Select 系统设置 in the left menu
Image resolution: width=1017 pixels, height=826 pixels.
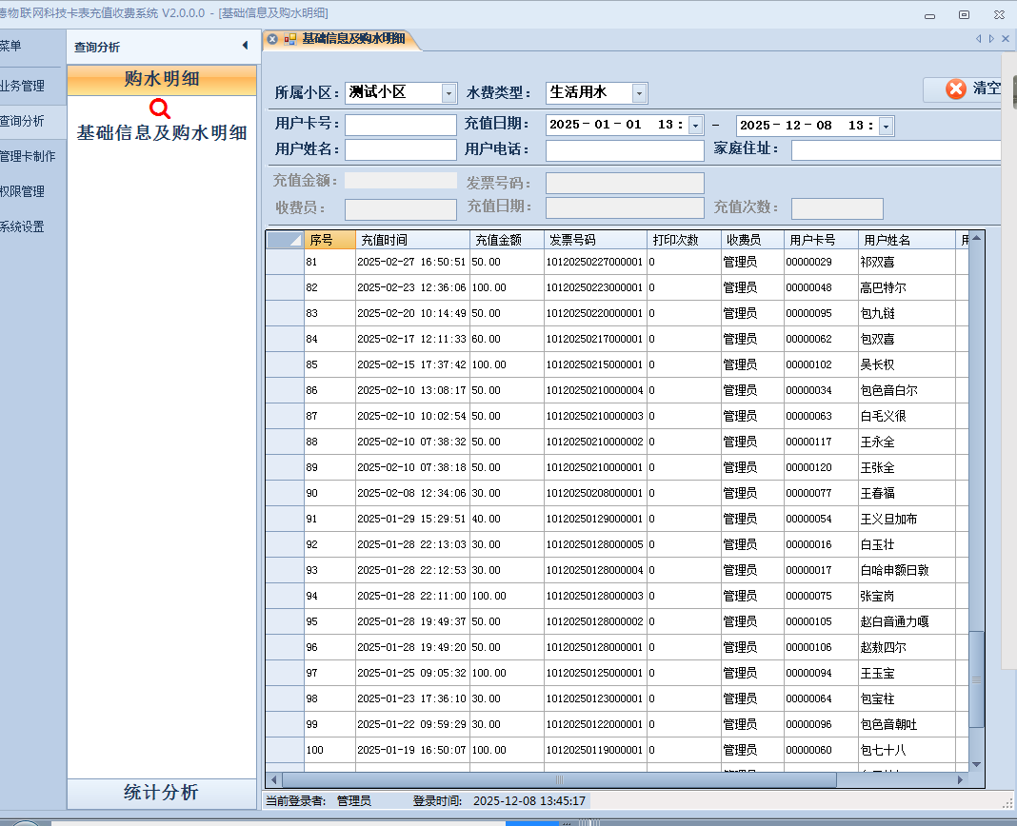tap(23, 227)
